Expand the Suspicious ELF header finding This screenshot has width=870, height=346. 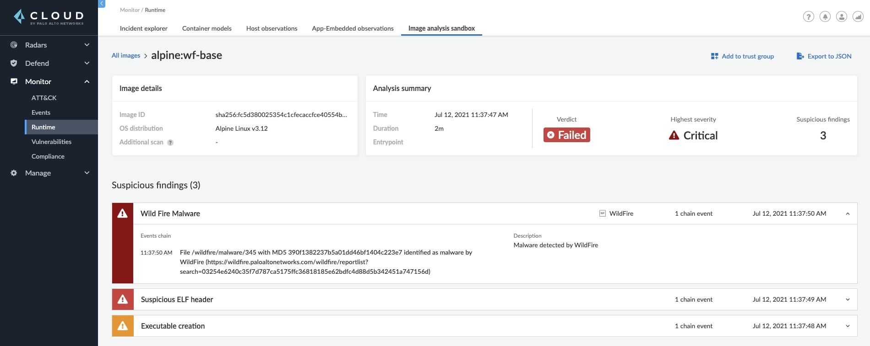tap(848, 299)
